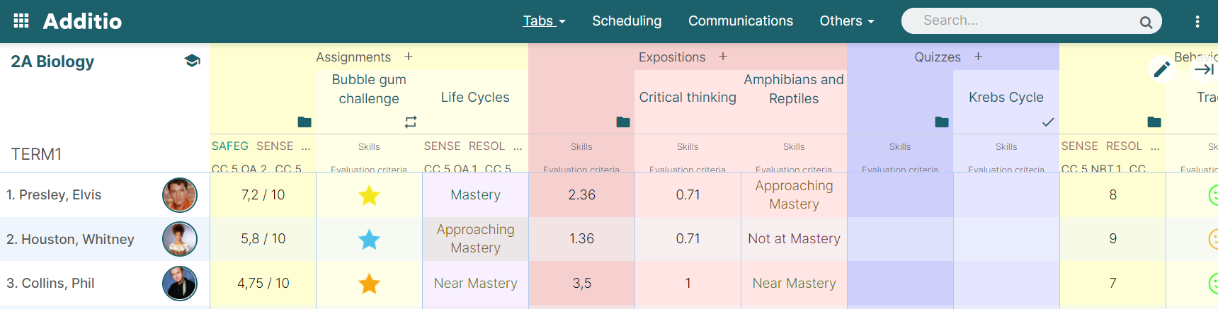The image size is (1218, 309).
Task: Click the arrow-to-bar collapse icon
Action: pyautogui.click(x=1204, y=69)
